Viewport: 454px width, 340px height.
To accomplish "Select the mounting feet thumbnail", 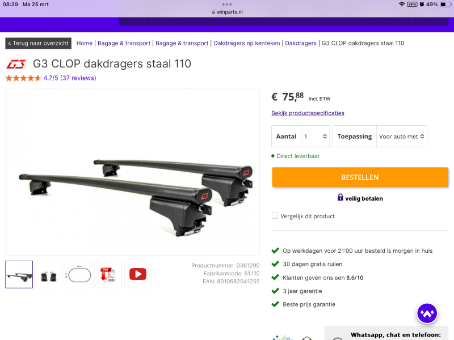I will tap(49, 274).
